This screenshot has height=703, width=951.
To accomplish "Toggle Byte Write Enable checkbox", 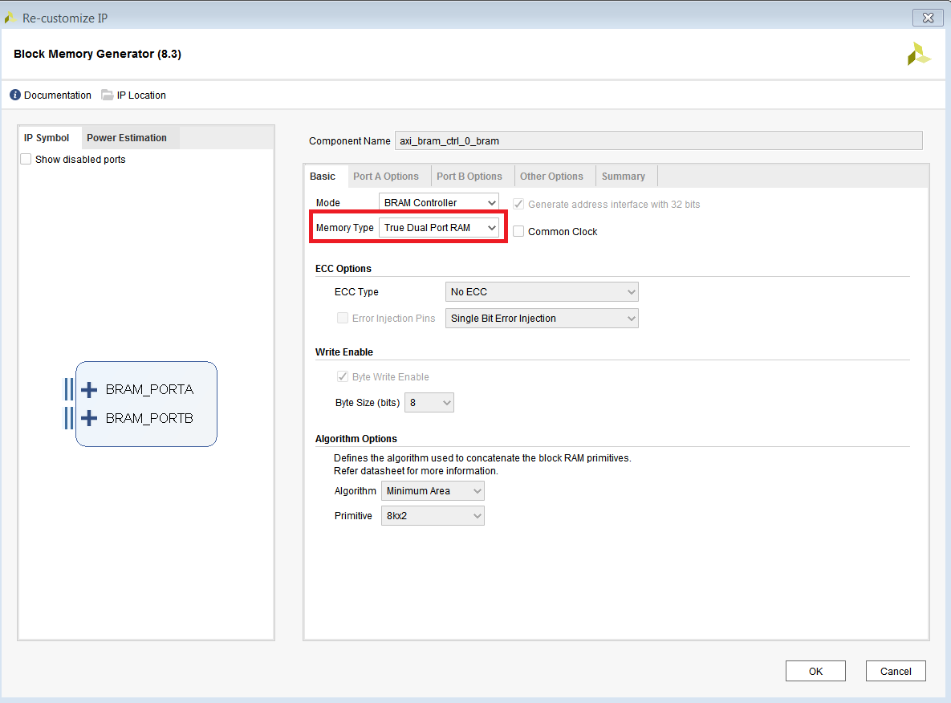I will point(343,376).
